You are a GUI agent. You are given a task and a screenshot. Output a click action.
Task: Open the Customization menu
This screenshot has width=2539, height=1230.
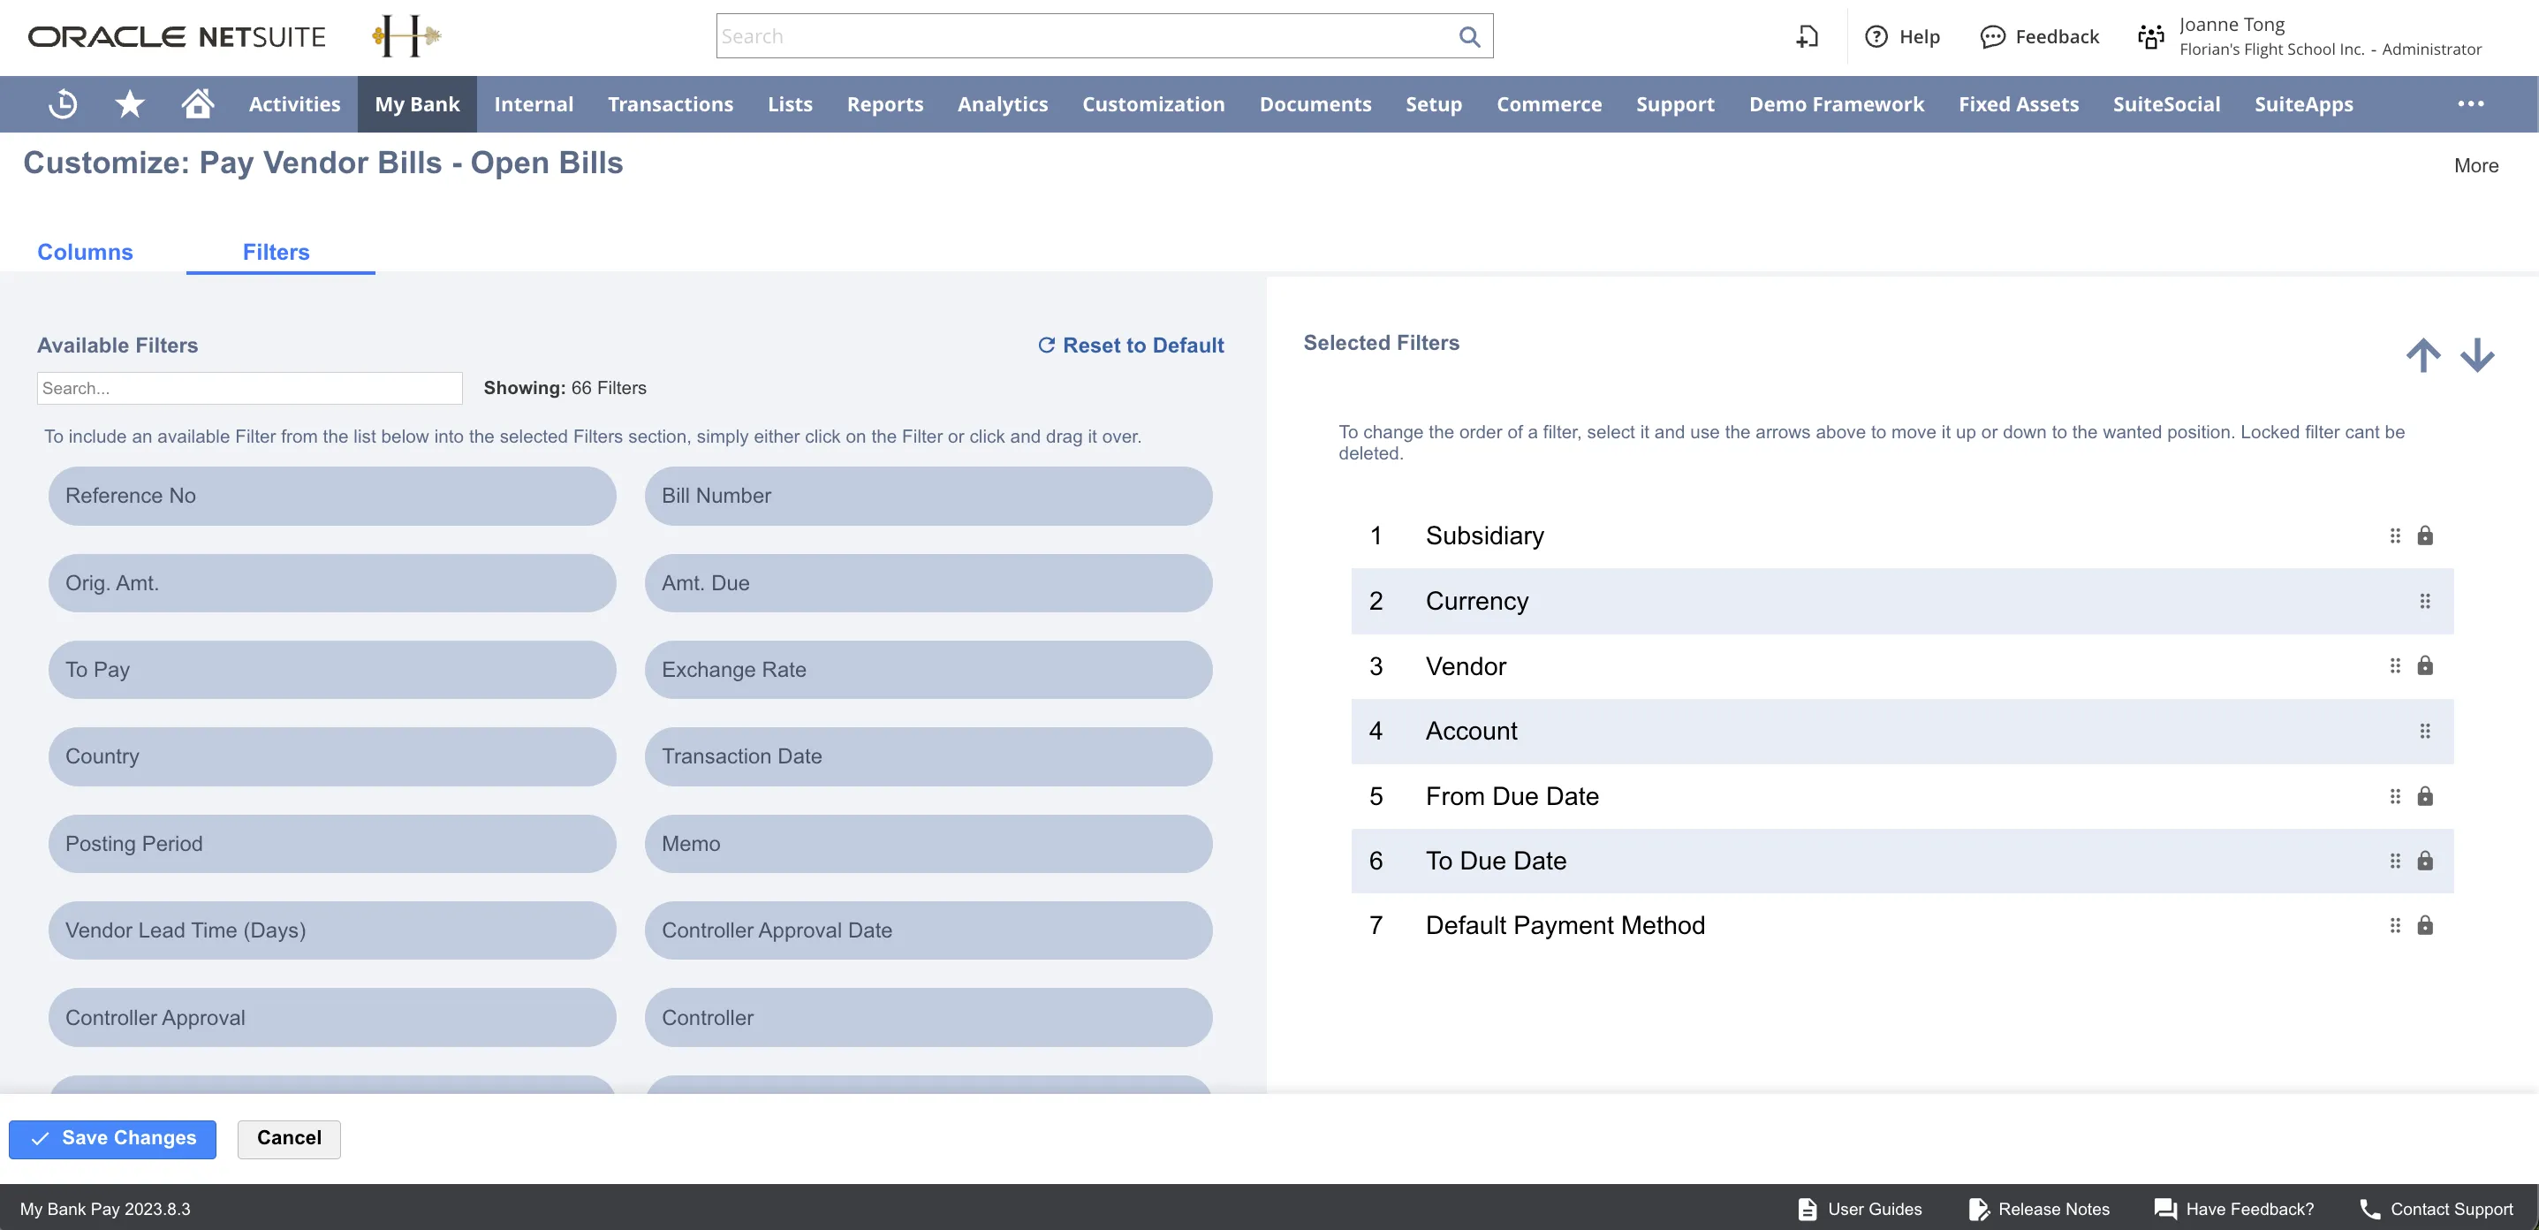click(1153, 103)
